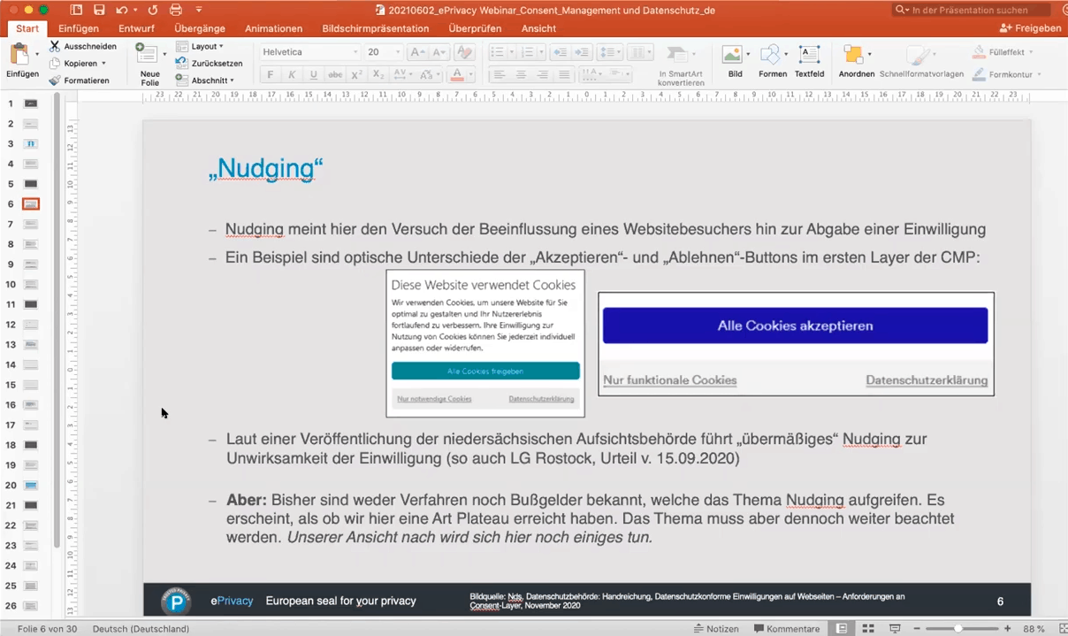The width and height of the screenshot is (1068, 636).
Task: Toggle italic K formatting button
Action: pyautogui.click(x=292, y=75)
